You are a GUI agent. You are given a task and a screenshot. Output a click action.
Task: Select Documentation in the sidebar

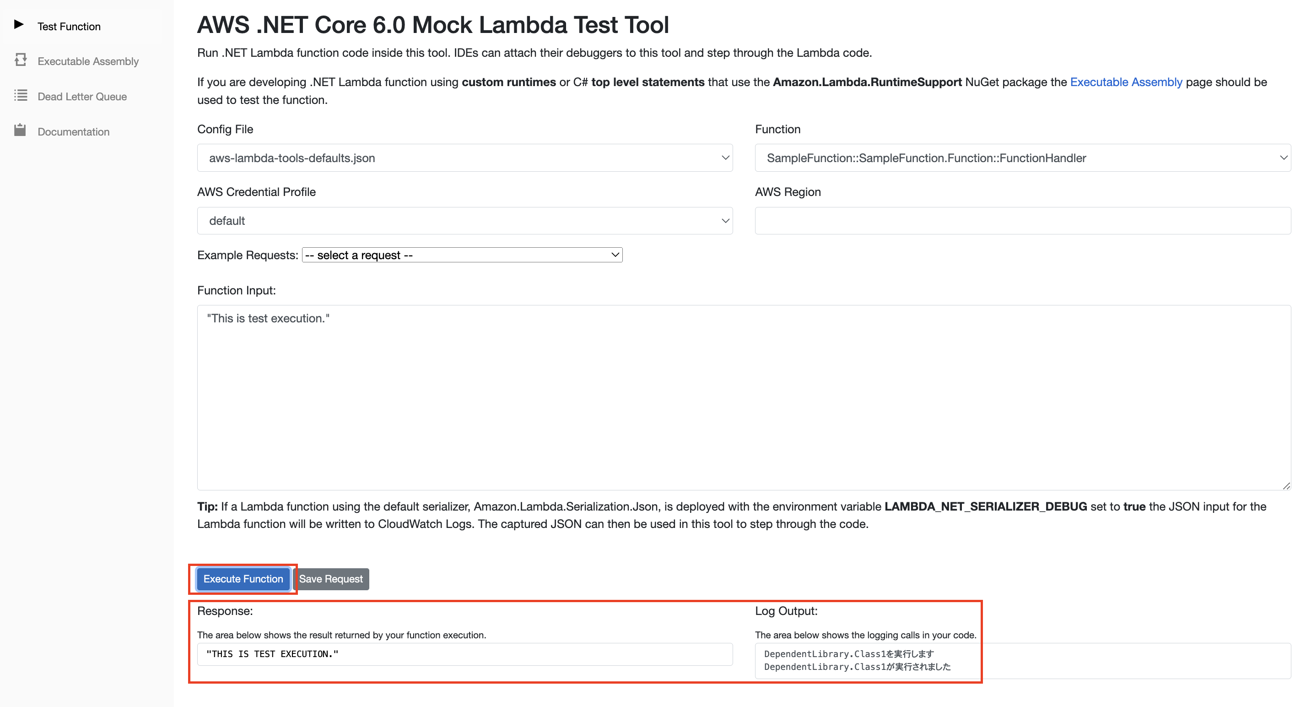(73, 131)
